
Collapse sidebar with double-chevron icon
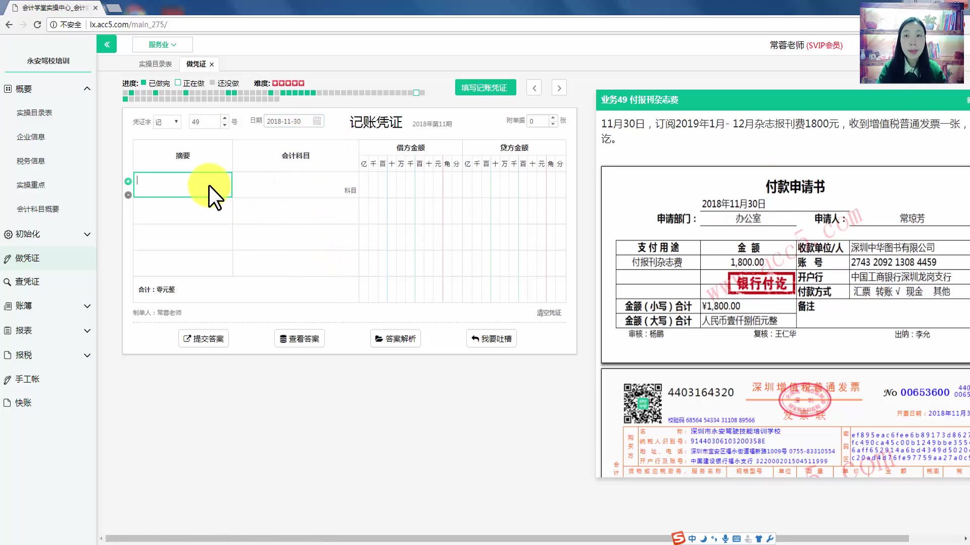pos(107,44)
